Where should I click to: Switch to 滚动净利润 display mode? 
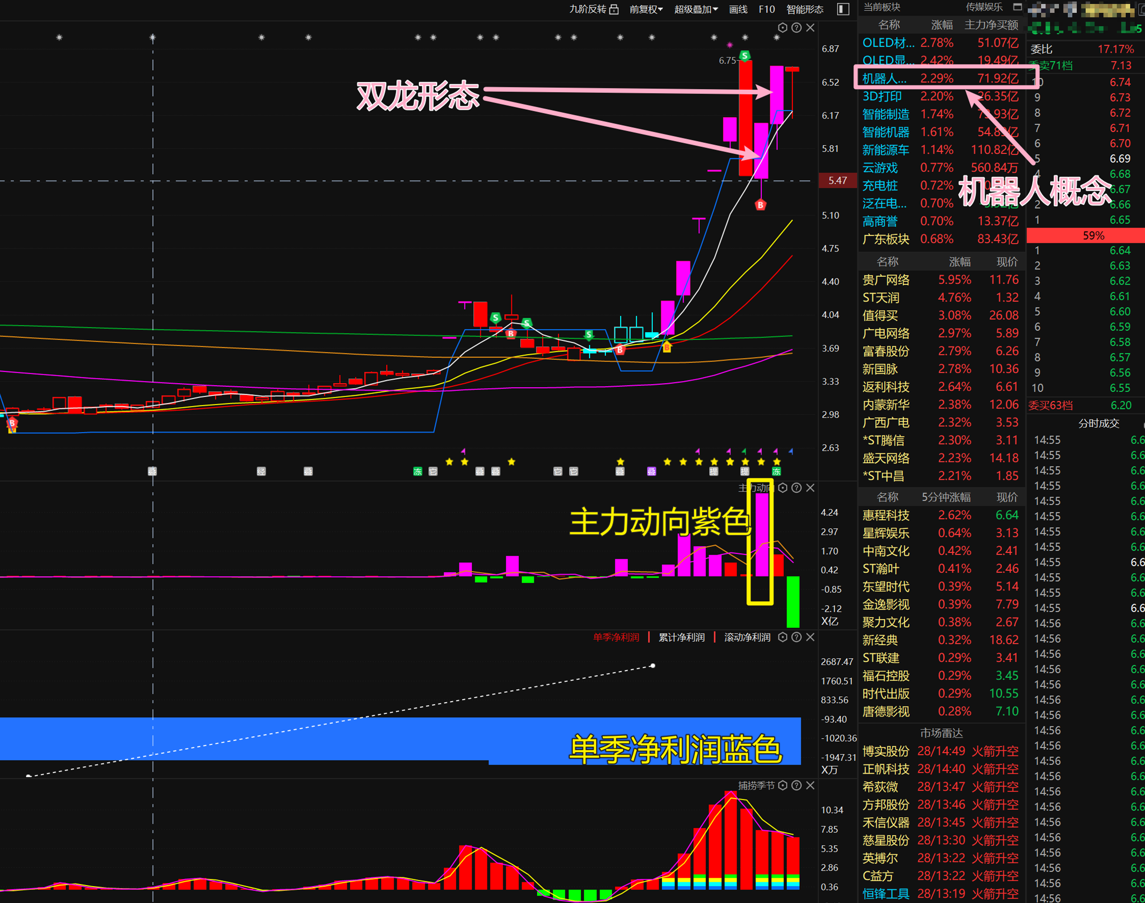pyautogui.click(x=747, y=637)
